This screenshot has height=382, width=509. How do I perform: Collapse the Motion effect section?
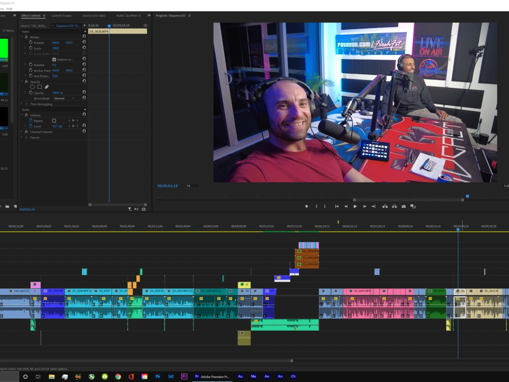point(22,37)
